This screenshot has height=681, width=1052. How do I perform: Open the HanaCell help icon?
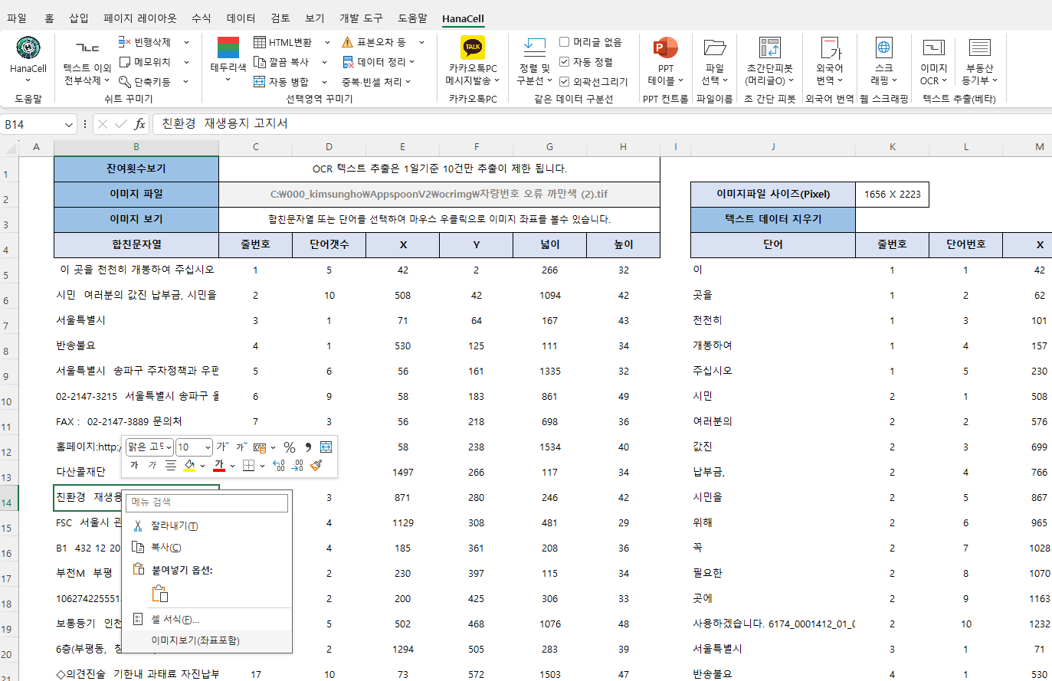click(x=28, y=48)
